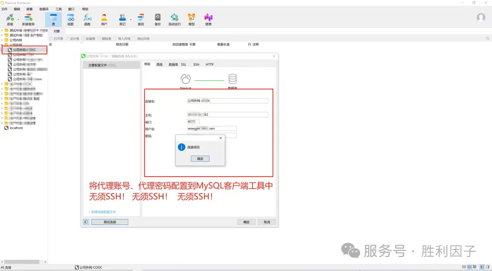This screenshot has height=271, width=492.
Task: Click 导入向导 (Import Wizard) in object toolbar
Action: (122, 39)
